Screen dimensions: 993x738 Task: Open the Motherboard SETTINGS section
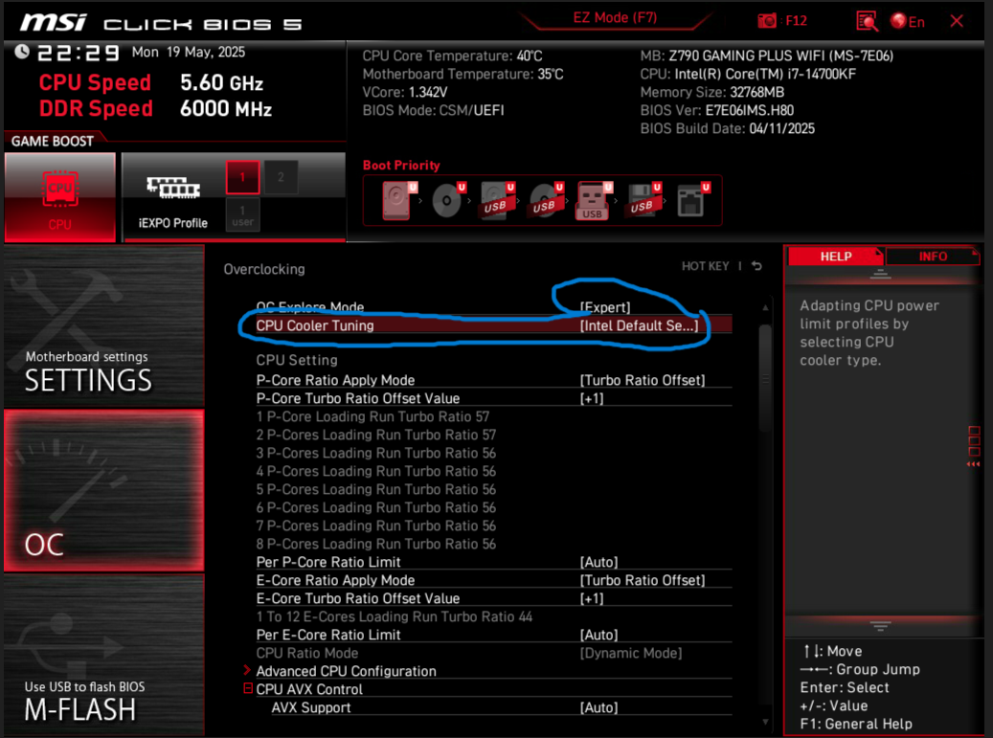click(103, 326)
